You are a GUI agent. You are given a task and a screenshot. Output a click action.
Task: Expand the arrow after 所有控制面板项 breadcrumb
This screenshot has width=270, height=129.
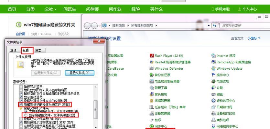pos(156,25)
